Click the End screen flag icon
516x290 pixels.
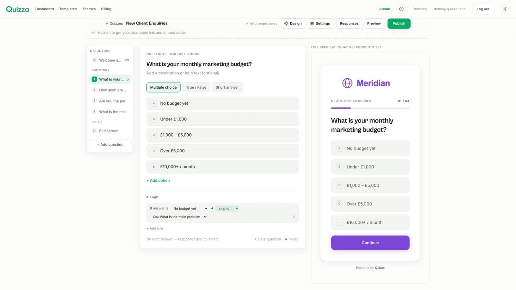pos(94,131)
